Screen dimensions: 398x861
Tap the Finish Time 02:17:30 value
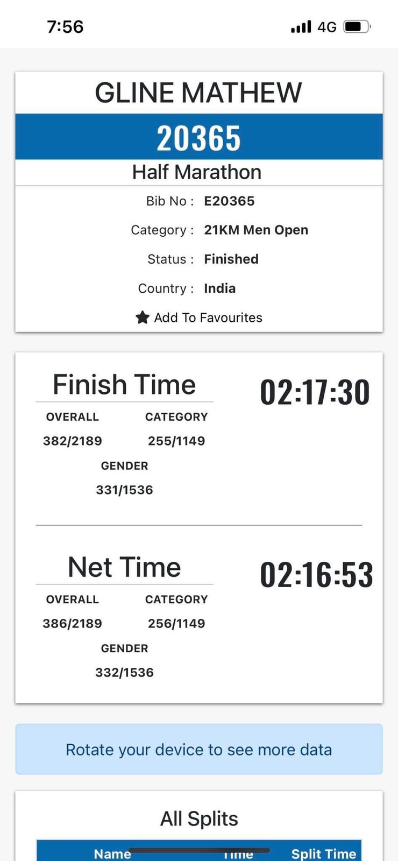(315, 392)
